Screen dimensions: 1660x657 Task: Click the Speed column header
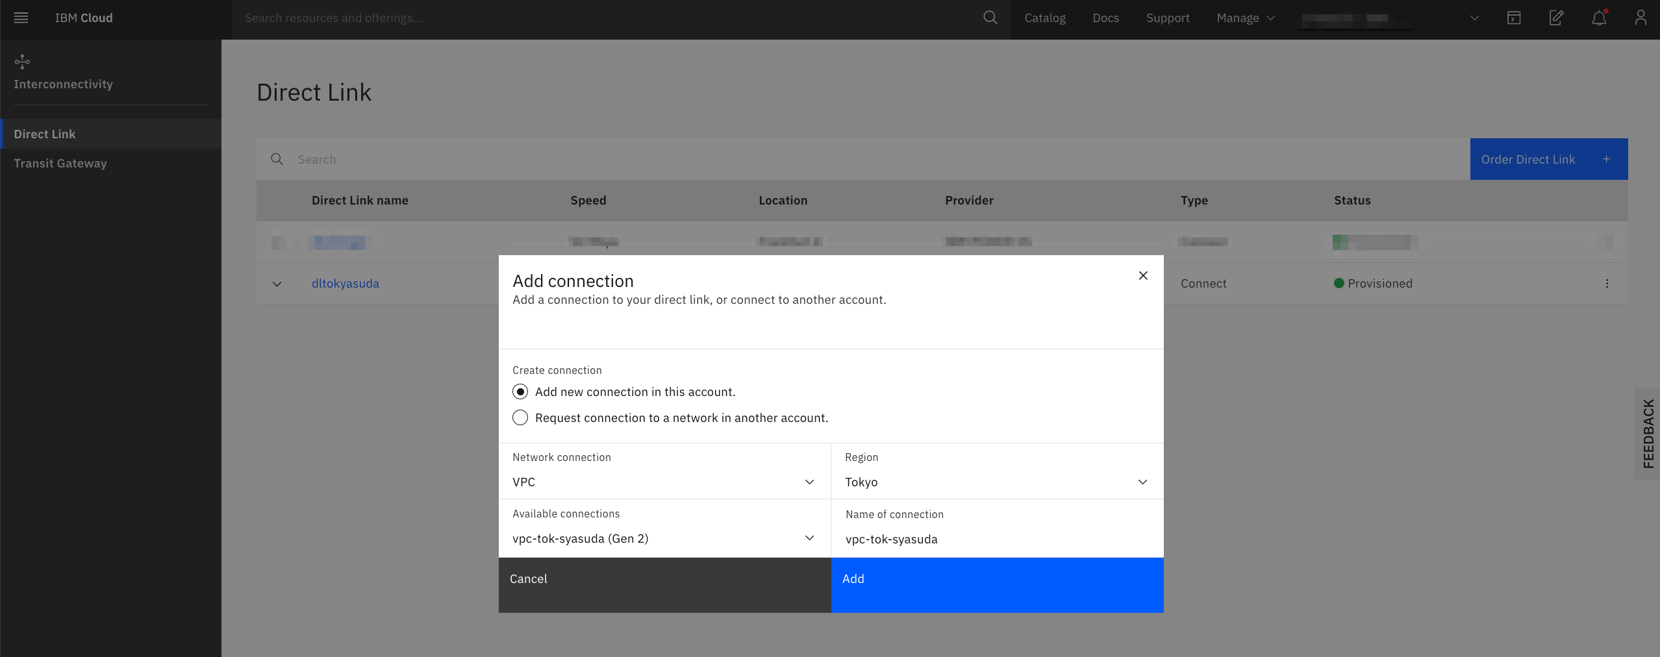pyautogui.click(x=588, y=201)
